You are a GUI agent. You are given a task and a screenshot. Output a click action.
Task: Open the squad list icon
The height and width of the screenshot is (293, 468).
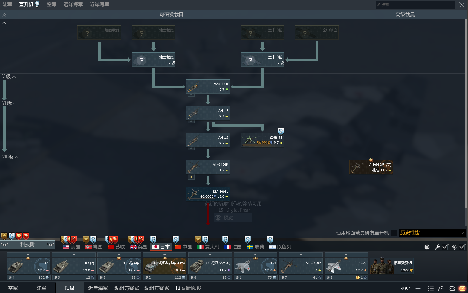click(x=431, y=289)
